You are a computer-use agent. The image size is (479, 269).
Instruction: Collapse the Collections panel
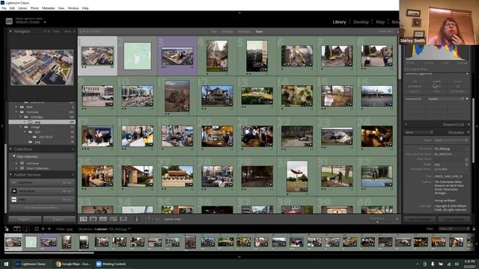(x=10, y=149)
